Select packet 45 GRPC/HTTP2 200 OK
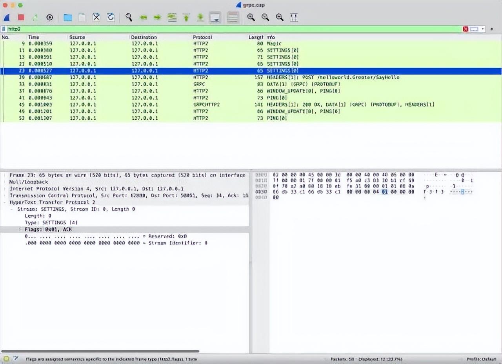This screenshot has height=364, width=502. click(251, 104)
